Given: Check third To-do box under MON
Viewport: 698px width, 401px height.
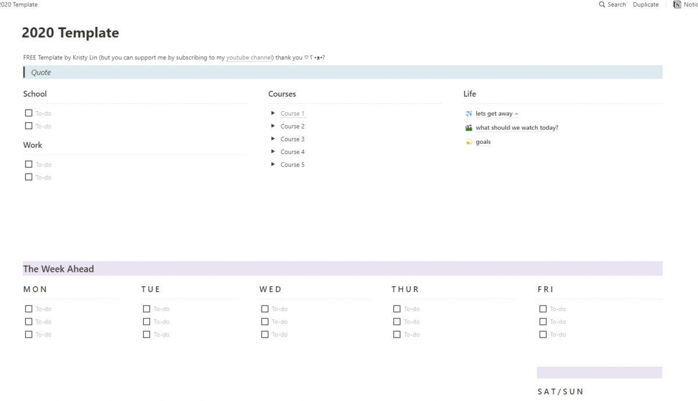Looking at the screenshot, I should 29,334.
